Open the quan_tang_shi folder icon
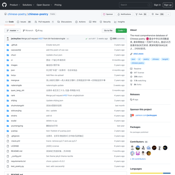175x175 pixels. click(8, 91)
